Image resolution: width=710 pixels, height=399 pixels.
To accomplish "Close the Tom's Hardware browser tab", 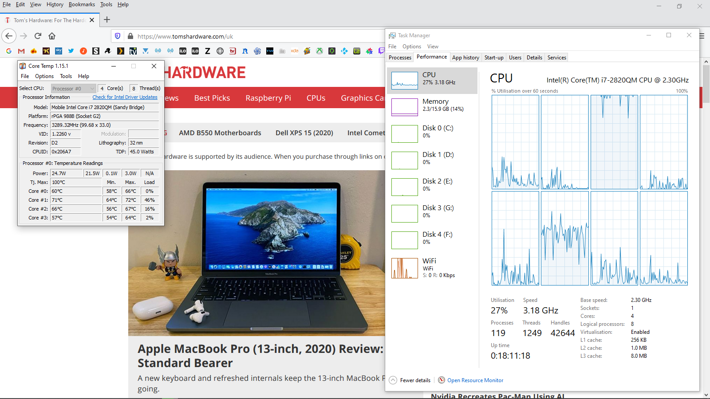I will (x=92, y=20).
